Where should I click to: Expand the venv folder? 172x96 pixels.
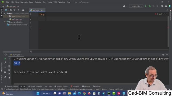pyautogui.click(x=7, y=16)
